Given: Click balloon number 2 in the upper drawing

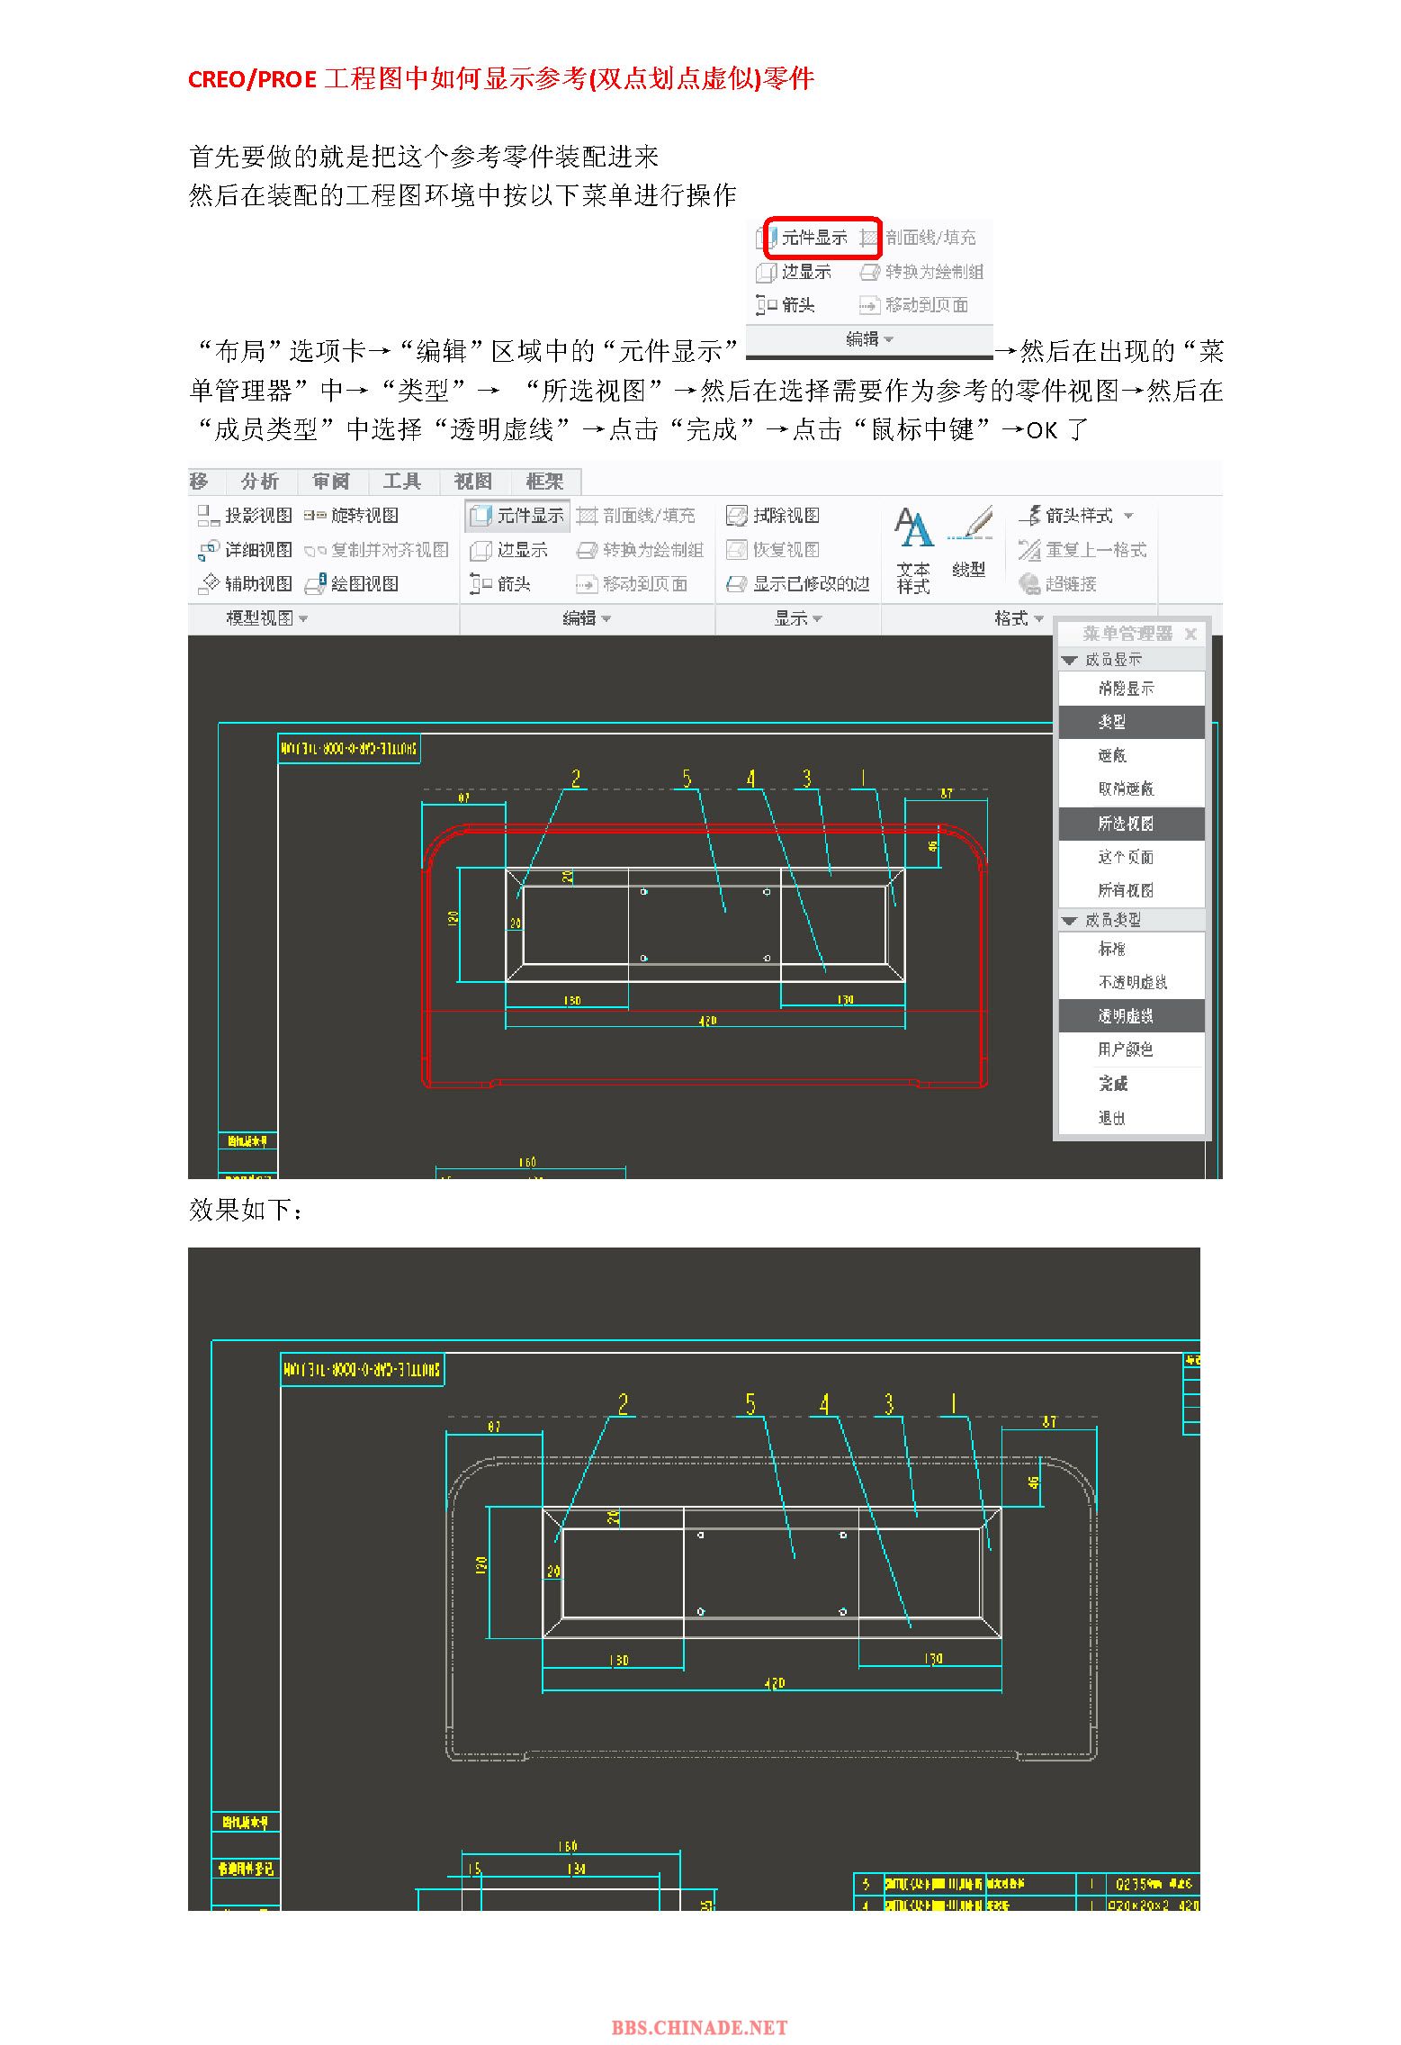Looking at the screenshot, I should point(576,779).
